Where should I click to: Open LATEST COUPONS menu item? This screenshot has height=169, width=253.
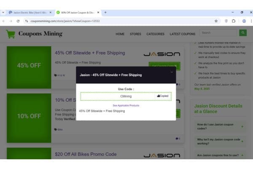click(183, 34)
